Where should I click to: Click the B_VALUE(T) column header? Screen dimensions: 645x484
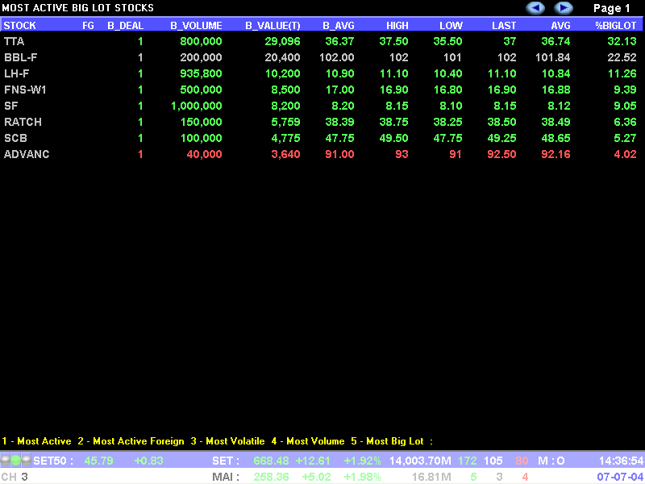(x=273, y=26)
